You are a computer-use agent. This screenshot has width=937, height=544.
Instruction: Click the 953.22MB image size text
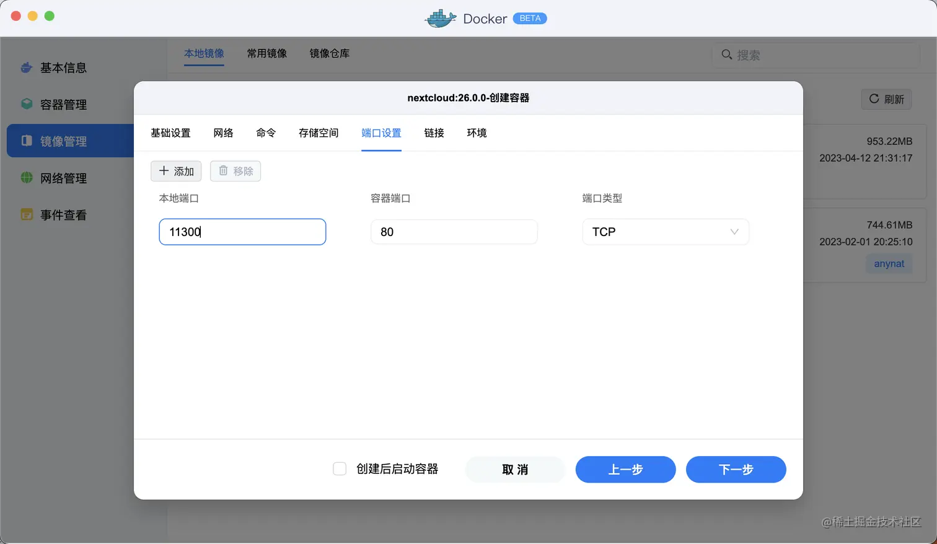click(x=889, y=141)
